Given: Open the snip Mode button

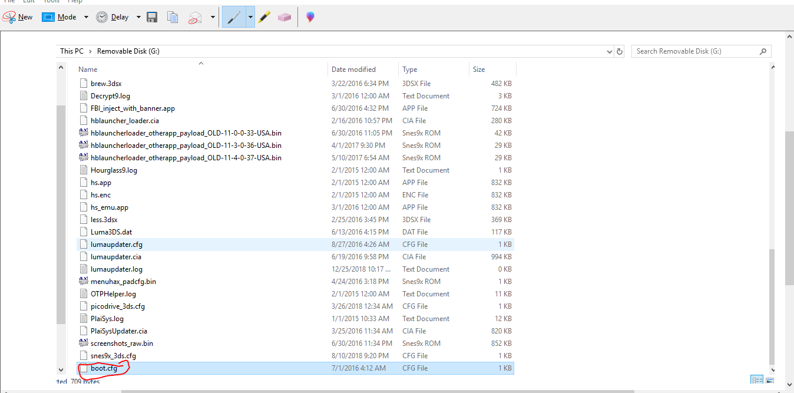Looking at the screenshot, I should [59, 17].
